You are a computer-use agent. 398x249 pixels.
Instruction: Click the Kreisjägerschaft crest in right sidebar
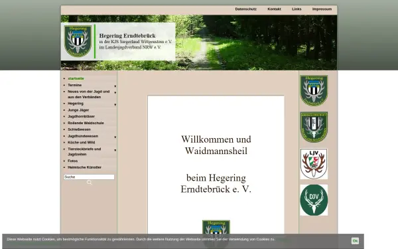point(314,127)
